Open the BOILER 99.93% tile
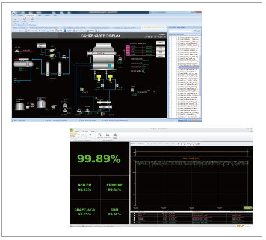This screenshot has width=266, height=240. tap(84, 187)
